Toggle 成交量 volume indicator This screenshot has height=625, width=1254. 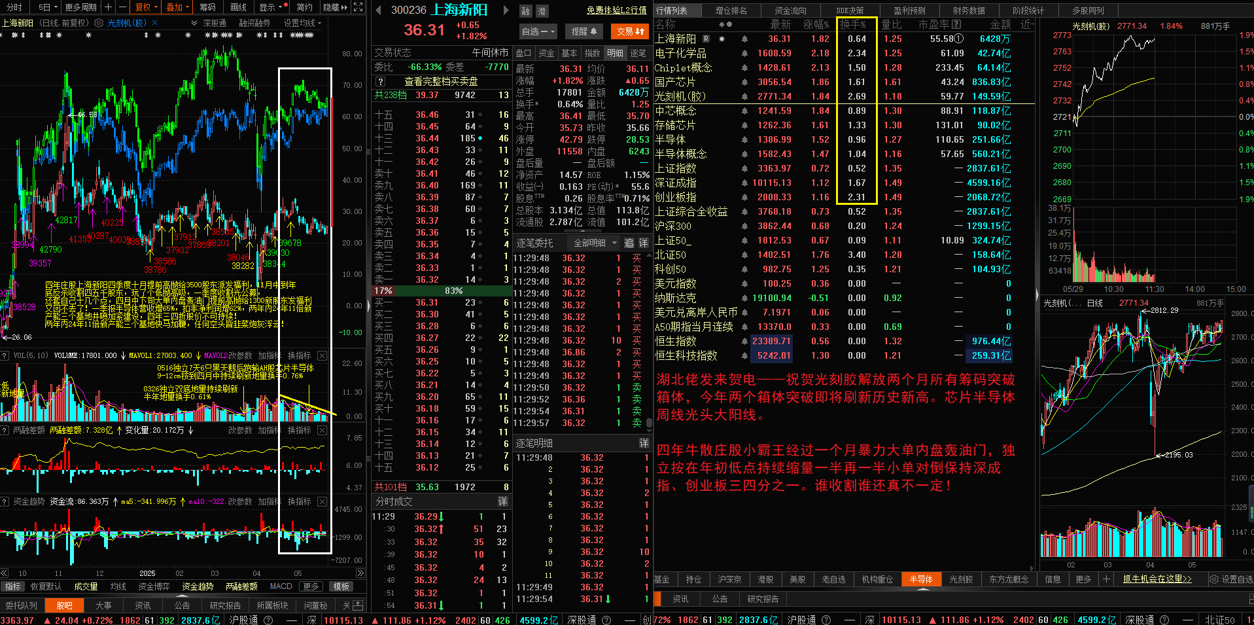pos(86,586)
